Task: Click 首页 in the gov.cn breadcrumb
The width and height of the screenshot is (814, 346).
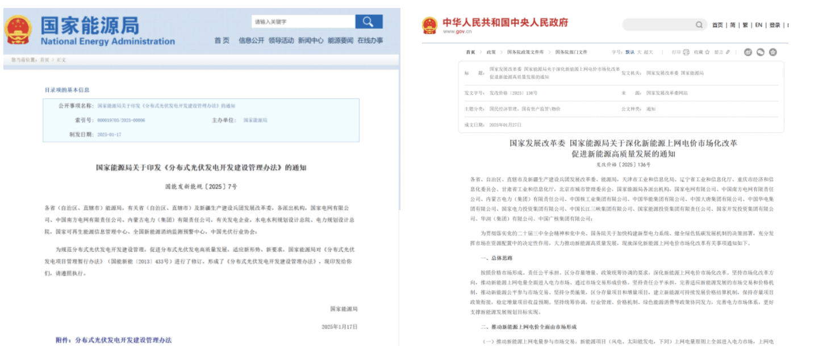Action: [470, 52]
